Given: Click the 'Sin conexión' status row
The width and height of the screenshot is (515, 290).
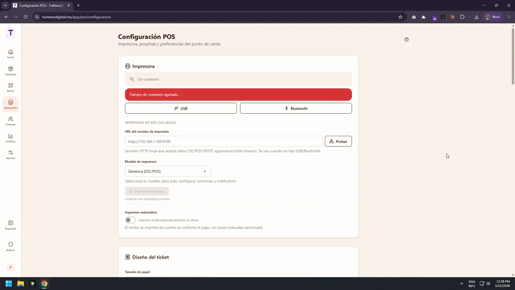Looking at the screenshot, I should coord(238,79).
